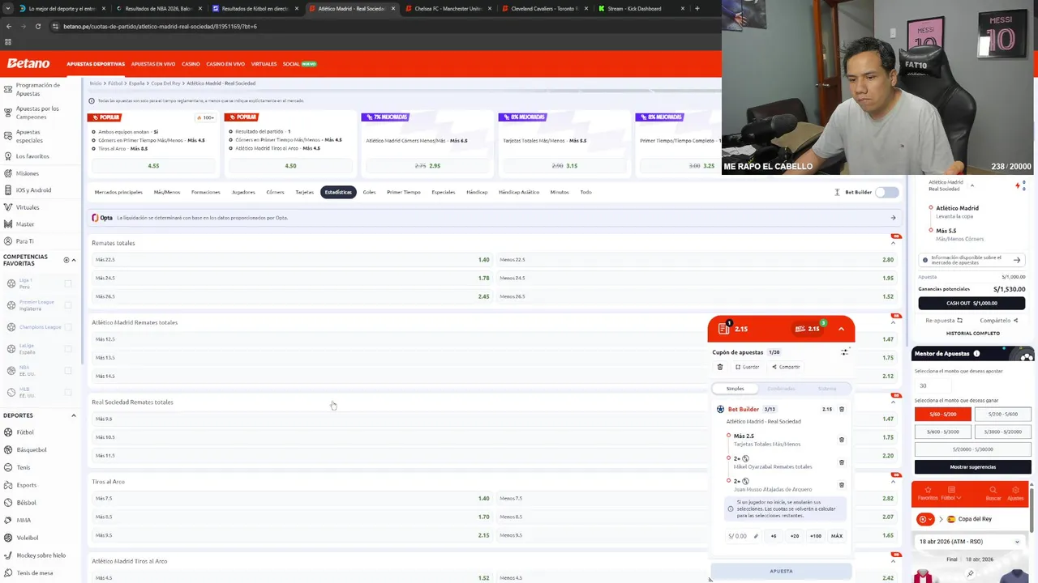Remove the Más 2.5 Tarjetas Totales selection
This screenshot has width=1038, height=583.
[842, 440]
